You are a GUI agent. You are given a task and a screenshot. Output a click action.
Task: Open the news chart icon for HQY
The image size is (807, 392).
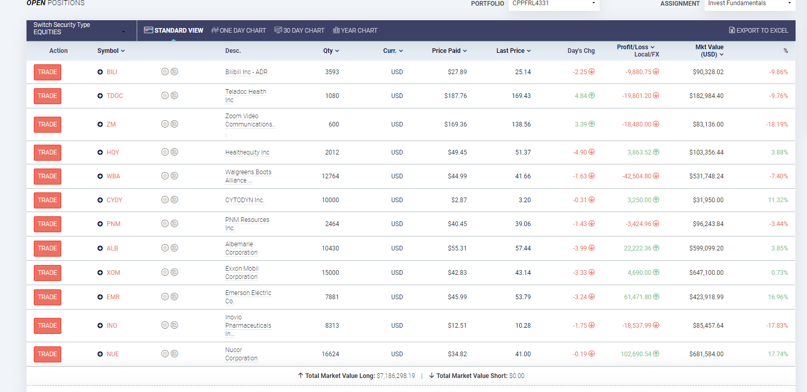coord(175,152)
